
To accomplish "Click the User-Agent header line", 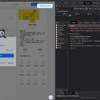I will (x=85, y=46).
